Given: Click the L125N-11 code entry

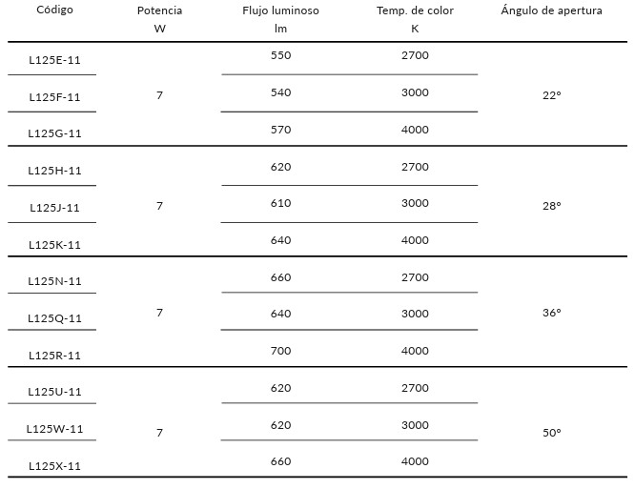Looking at the screenshot, I should coord(55,281).
